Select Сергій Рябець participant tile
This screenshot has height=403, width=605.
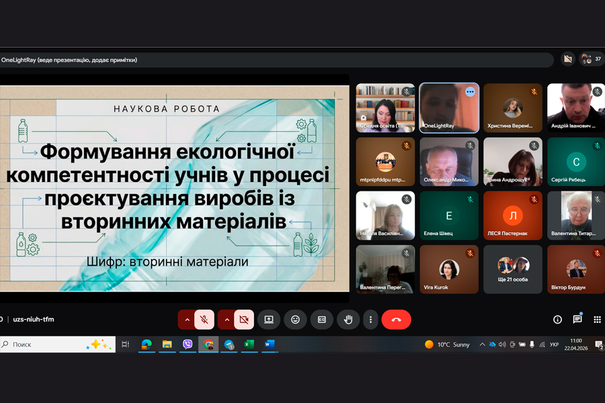[576, 162]
